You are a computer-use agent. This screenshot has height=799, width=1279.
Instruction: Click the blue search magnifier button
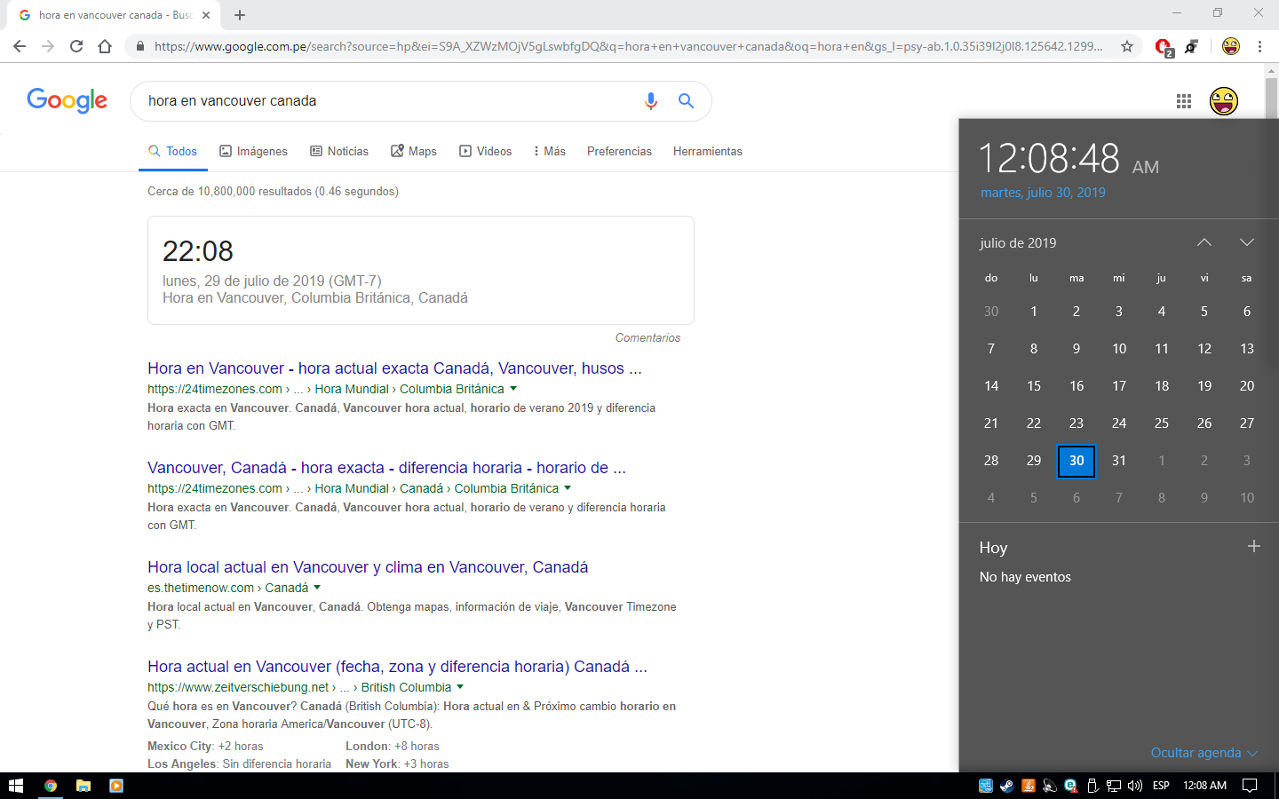tap(686, 101)
